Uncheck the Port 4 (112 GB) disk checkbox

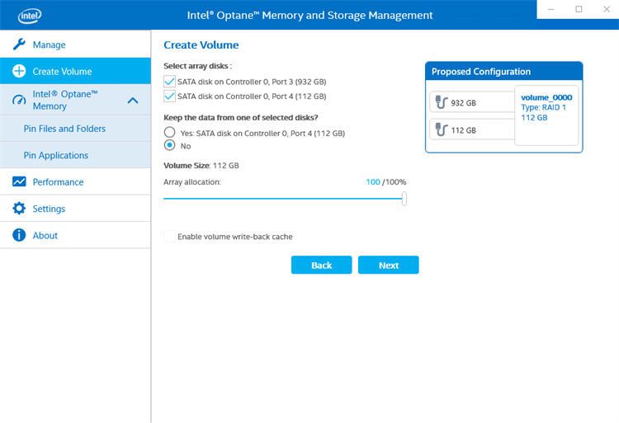170,96
